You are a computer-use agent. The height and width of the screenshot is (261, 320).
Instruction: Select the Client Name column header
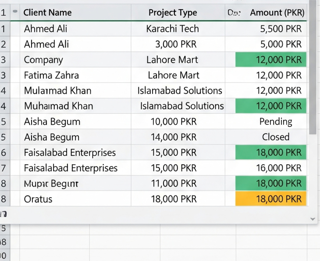point(47,13)
